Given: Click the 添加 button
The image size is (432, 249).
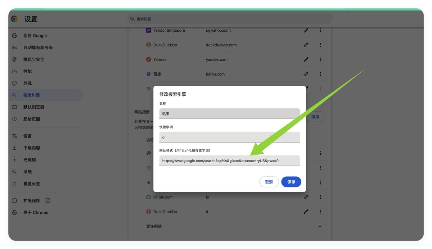Looking at the screenshot, I should click(x=315, y=117).
